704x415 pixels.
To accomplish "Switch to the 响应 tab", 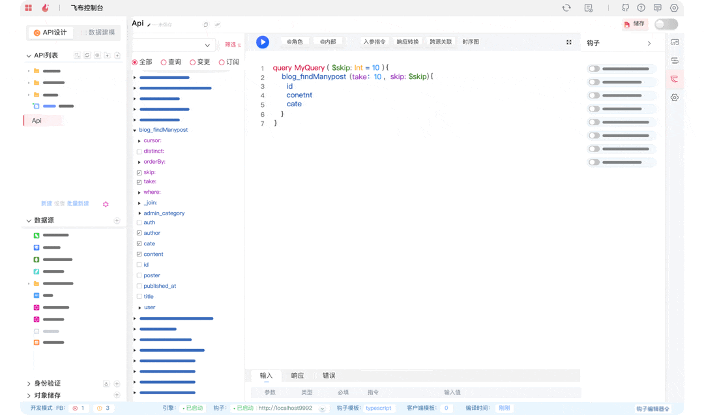I will point(297,375).
